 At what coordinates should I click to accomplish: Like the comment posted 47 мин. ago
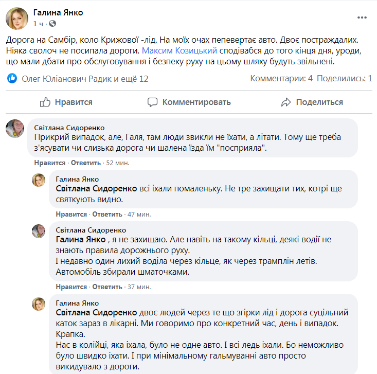[71, 215]
